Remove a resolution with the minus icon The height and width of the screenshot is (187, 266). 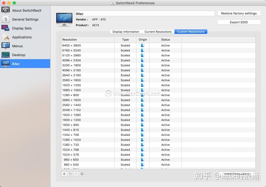[76, 173]
